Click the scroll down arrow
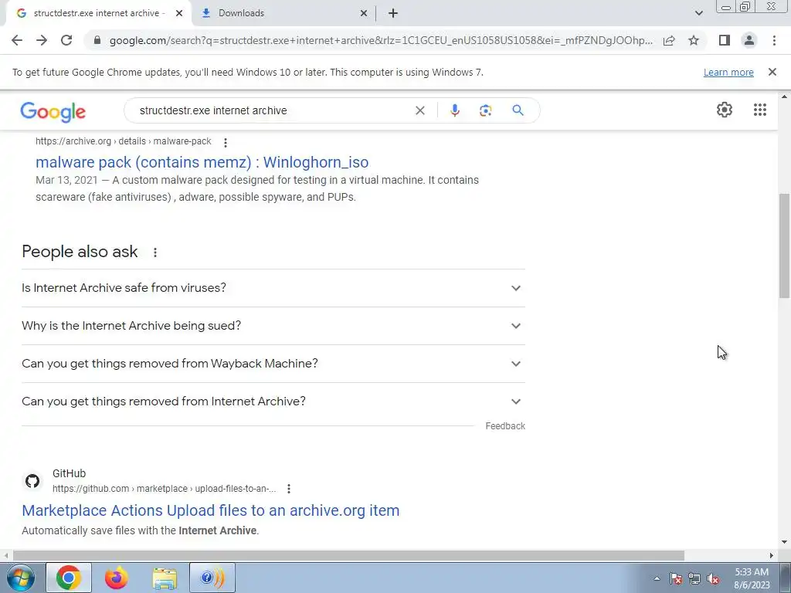This screenshot has height=593, width=791. 784,542
